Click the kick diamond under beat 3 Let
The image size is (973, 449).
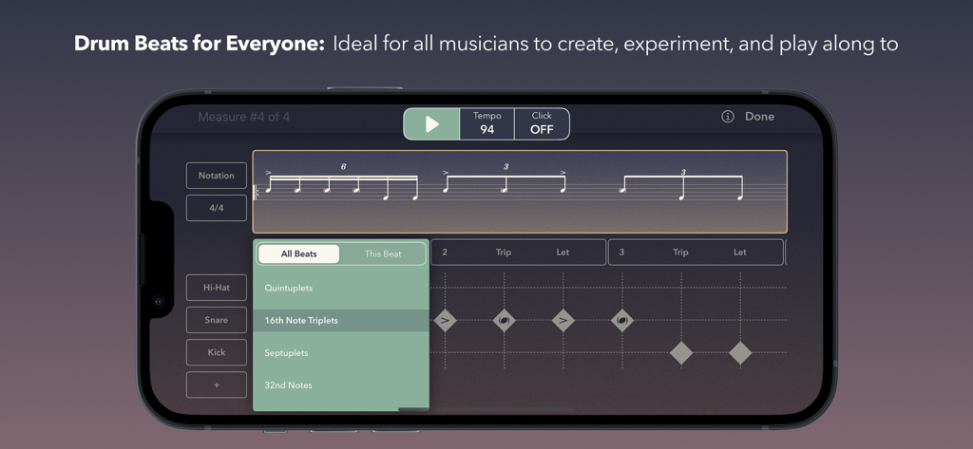pyautogui.click(x=740, y=353)
